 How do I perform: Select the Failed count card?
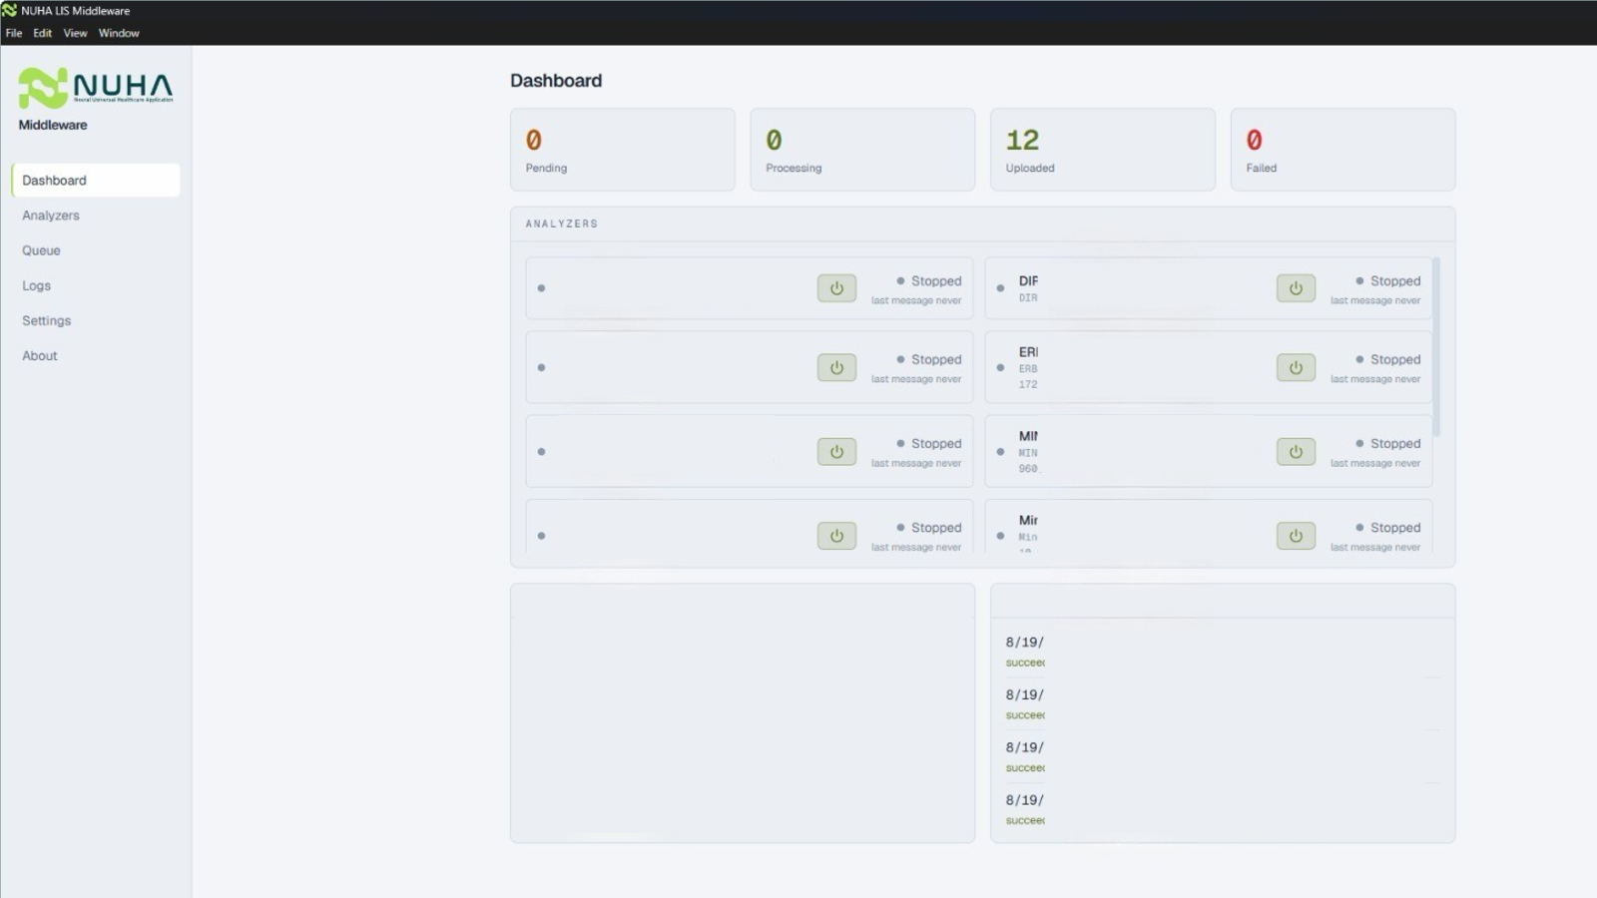1342,150
